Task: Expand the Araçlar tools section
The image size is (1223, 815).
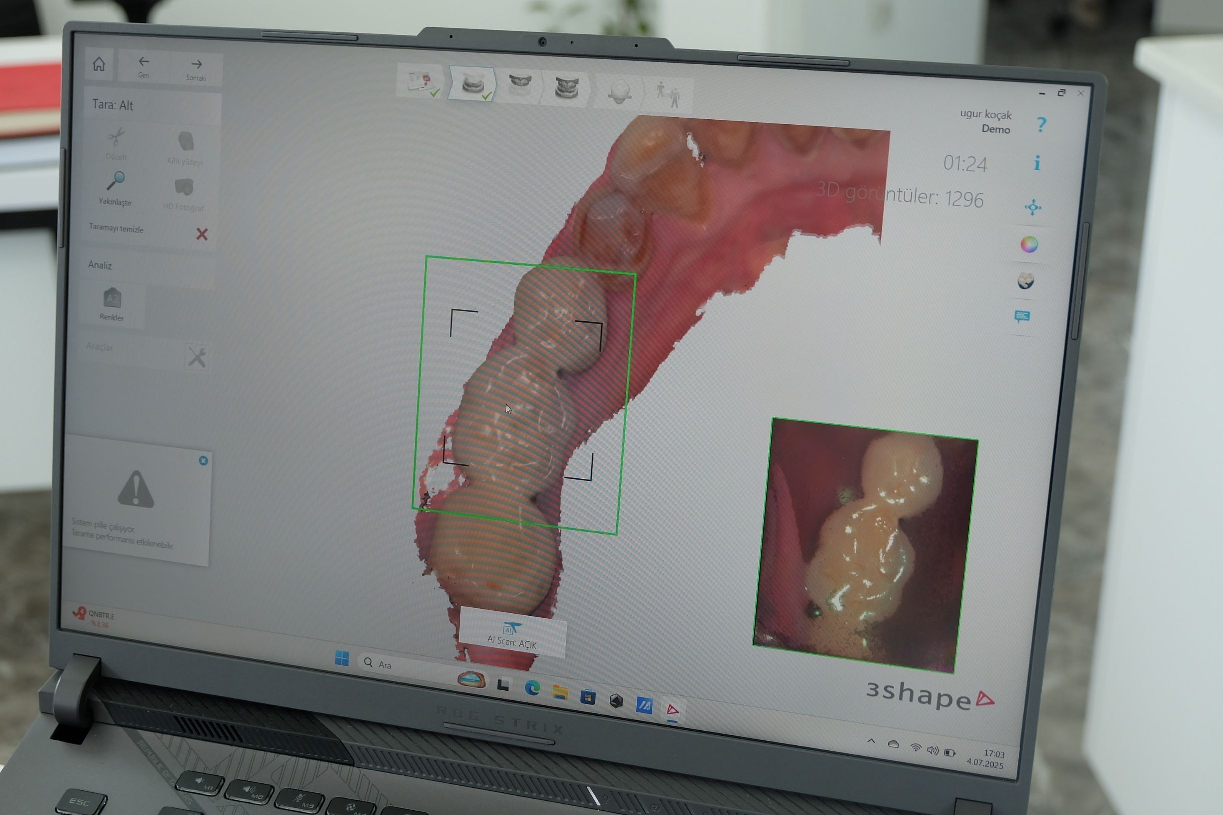Action: [x=197, y=357]
